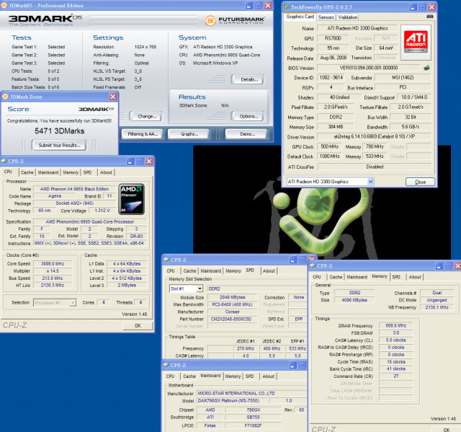The height and width of the screenshot is (432, 461).
Task: Click the GPU-Z Name field ATI Radeon HD 3300
Action: (357, 28)
